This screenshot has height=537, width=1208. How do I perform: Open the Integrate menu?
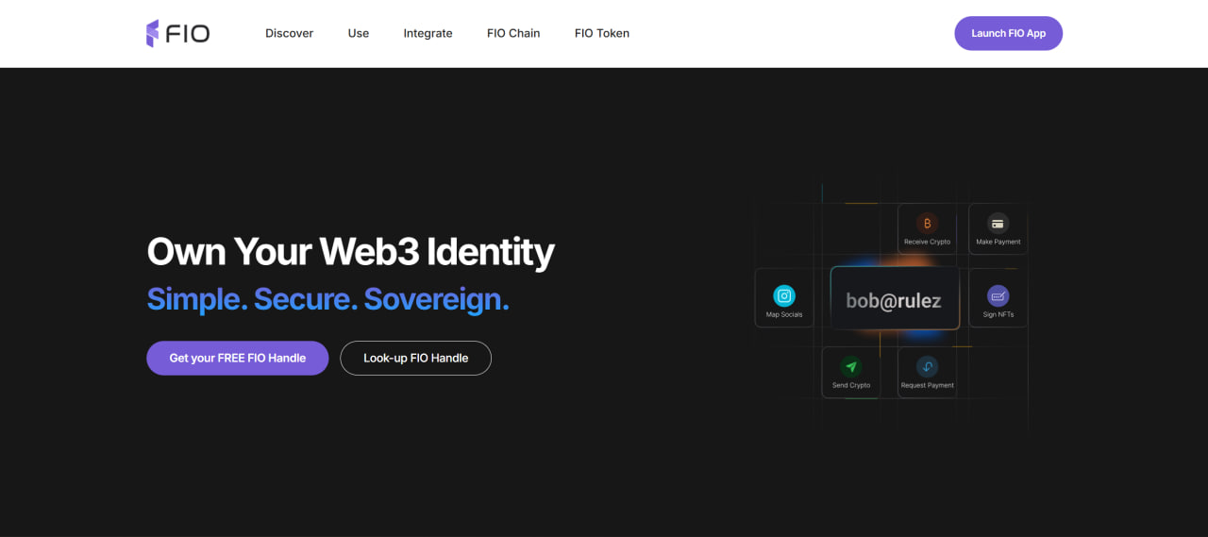[x=428, y=33]
